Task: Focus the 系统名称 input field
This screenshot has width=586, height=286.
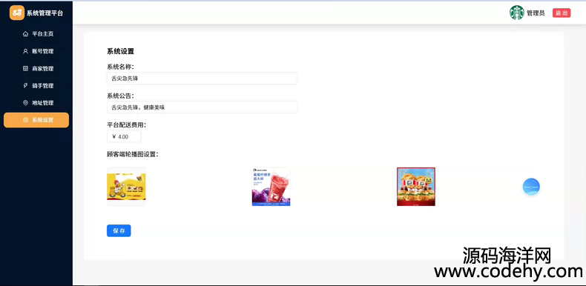Action: [x=203, y=79]
